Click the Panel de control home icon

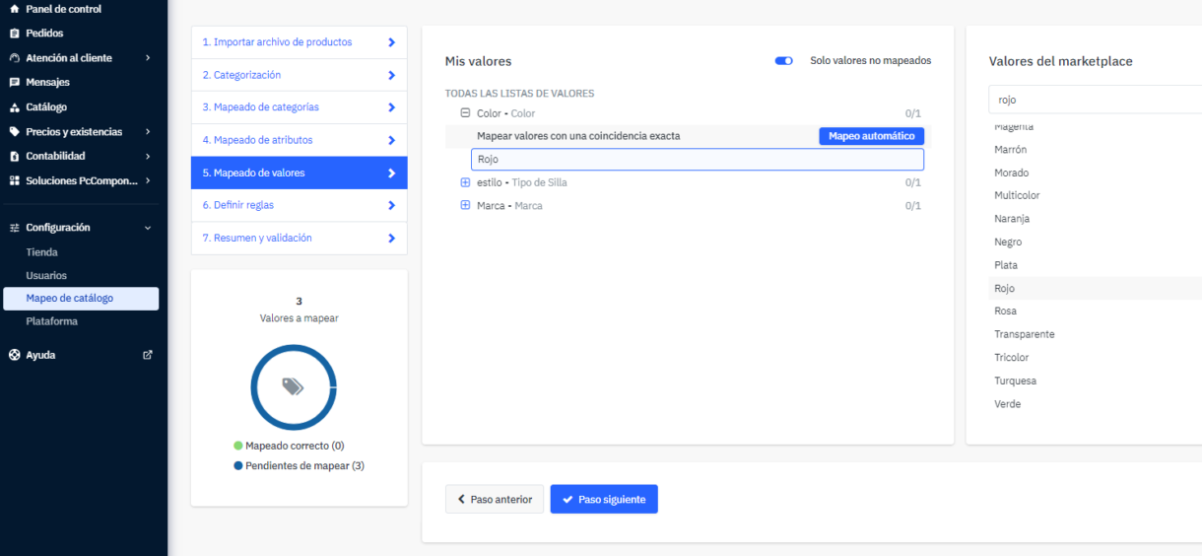click(15, 9)
